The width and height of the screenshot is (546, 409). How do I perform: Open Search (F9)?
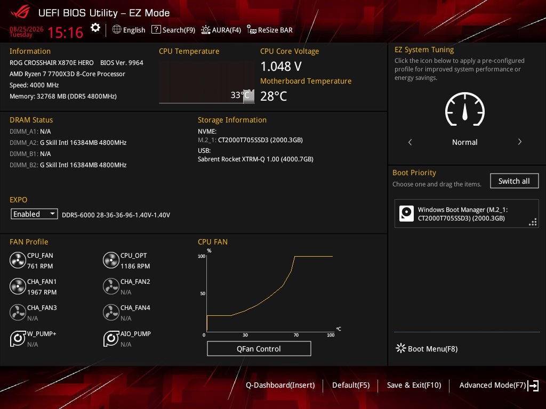[173, 30]
